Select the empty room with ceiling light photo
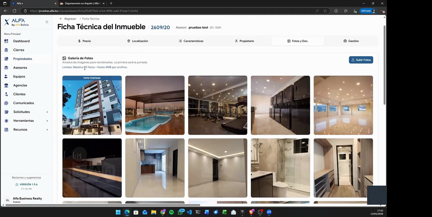Viewport: 432px width, 217px height. click(218, 168)
